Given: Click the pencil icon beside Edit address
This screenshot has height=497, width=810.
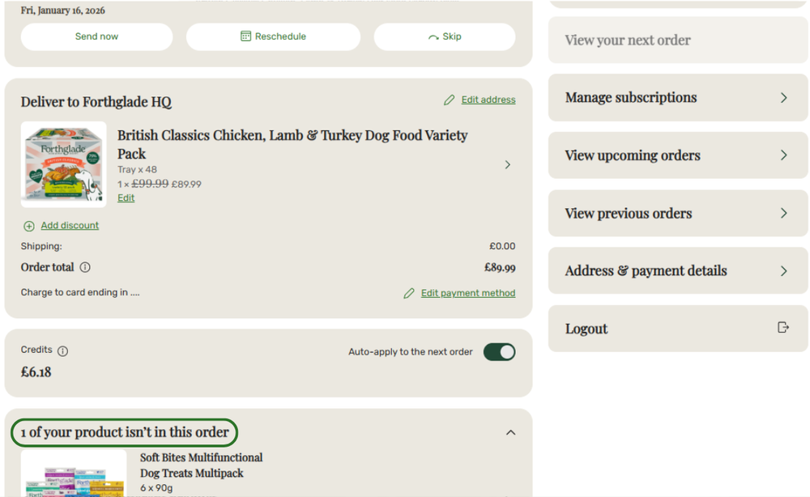Looking at the screenshot, I should (449, 100).
